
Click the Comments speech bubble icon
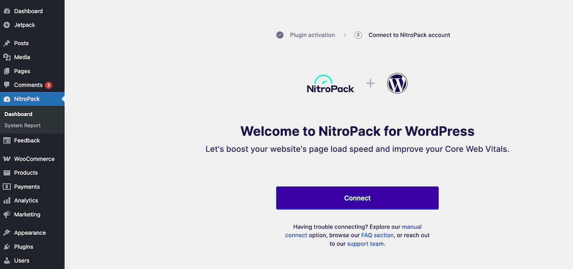(x=7, y=85)
